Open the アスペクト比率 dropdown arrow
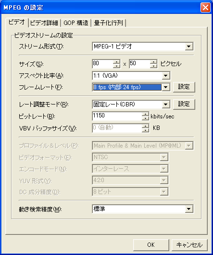Screen dimensions: 213x255 [166, 76]
